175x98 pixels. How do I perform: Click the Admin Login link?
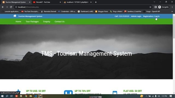coord(136,16)
